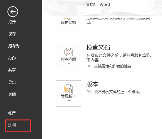Click the 检查问题 button label
This screenshot has width=162, height=139.
point(68,59)
